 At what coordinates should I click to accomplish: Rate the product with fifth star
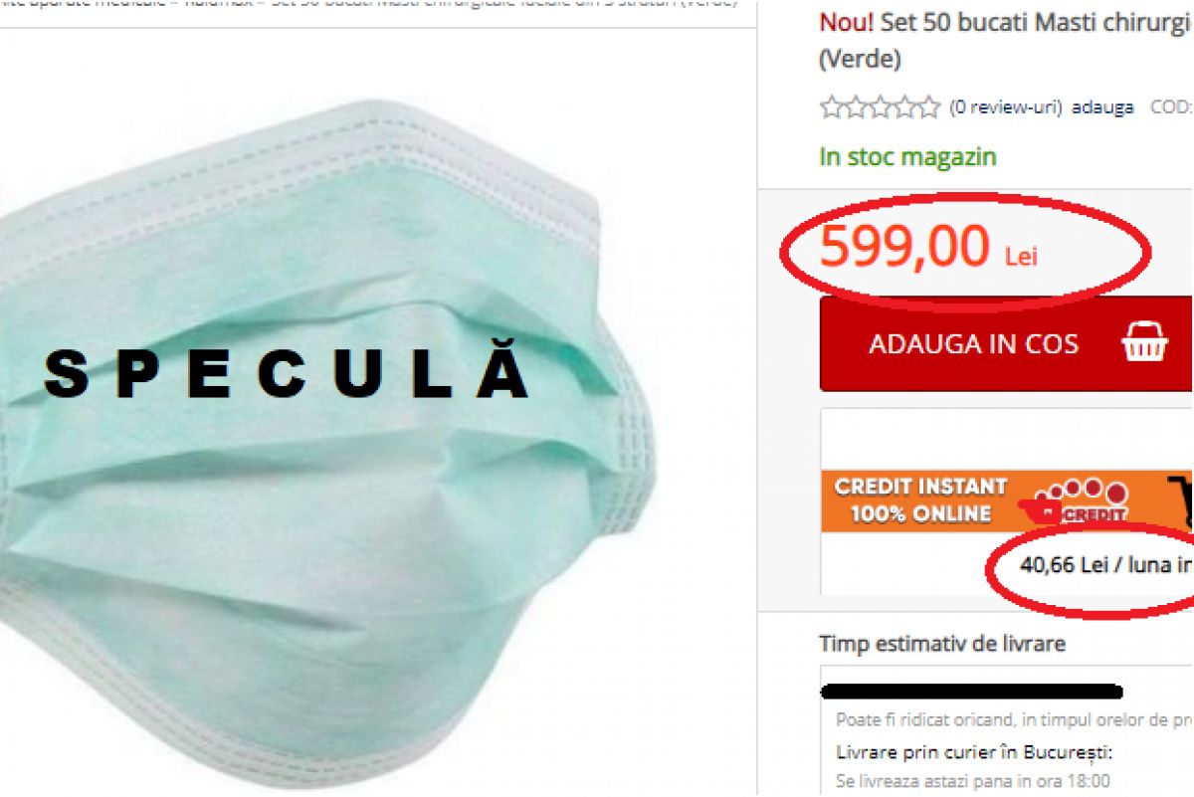click(928, 107)
